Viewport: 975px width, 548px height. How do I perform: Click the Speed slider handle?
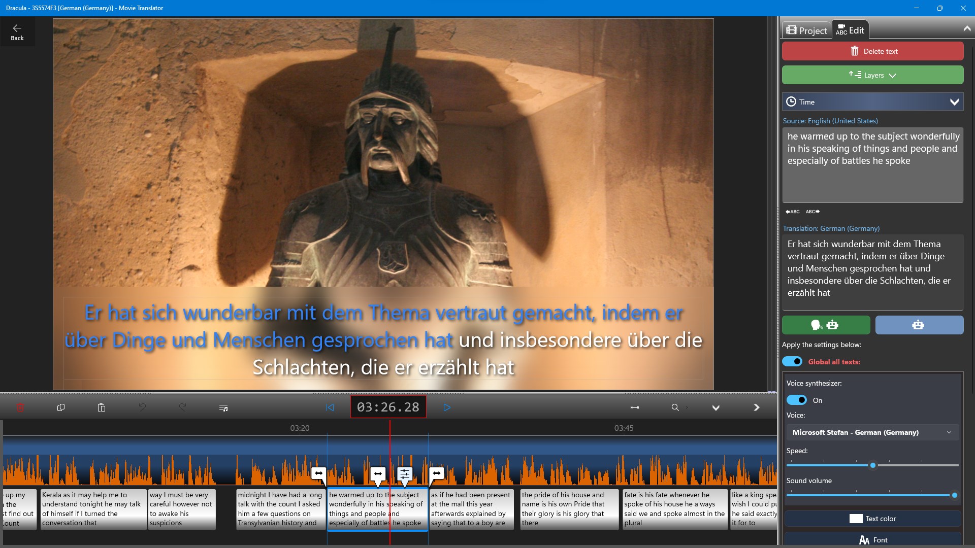pyautogui.click(x=872, y=465)
